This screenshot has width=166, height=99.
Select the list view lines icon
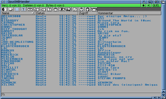[17, 9]
